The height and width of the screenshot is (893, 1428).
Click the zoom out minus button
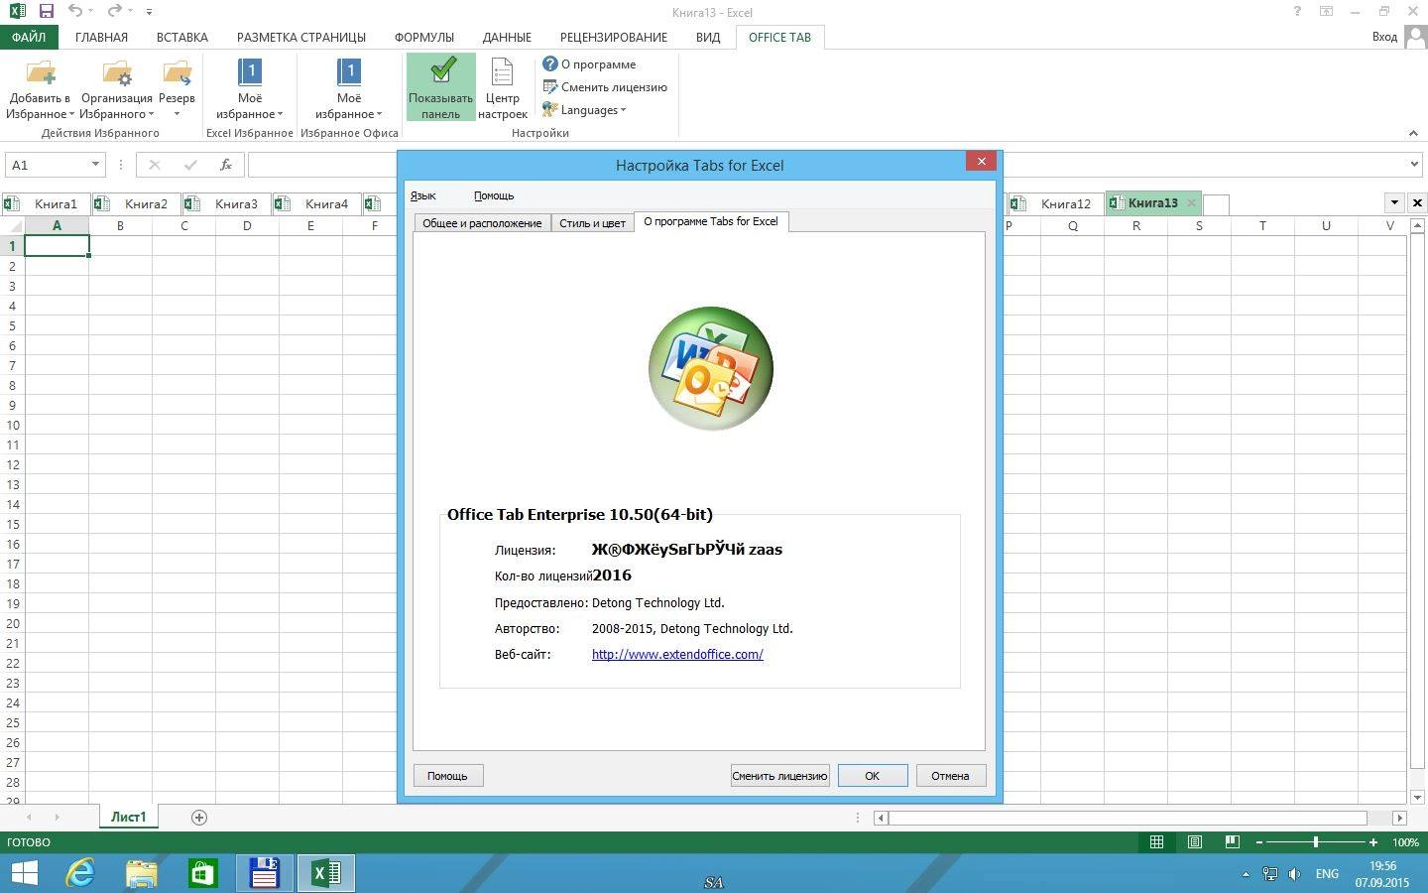pyautogui.click(x=1259, y=841)
